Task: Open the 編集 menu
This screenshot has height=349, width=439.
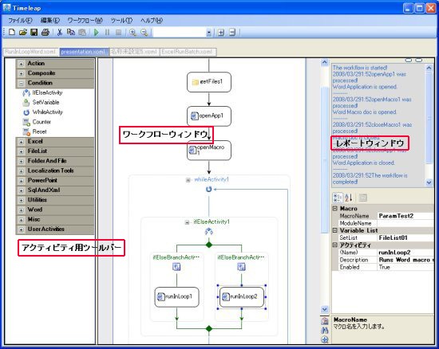Action: pos(50,21)
